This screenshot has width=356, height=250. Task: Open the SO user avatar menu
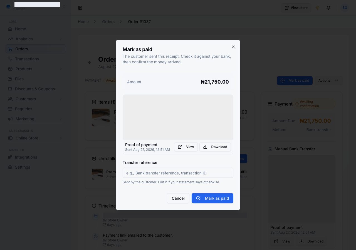click(x=345, y=8)
